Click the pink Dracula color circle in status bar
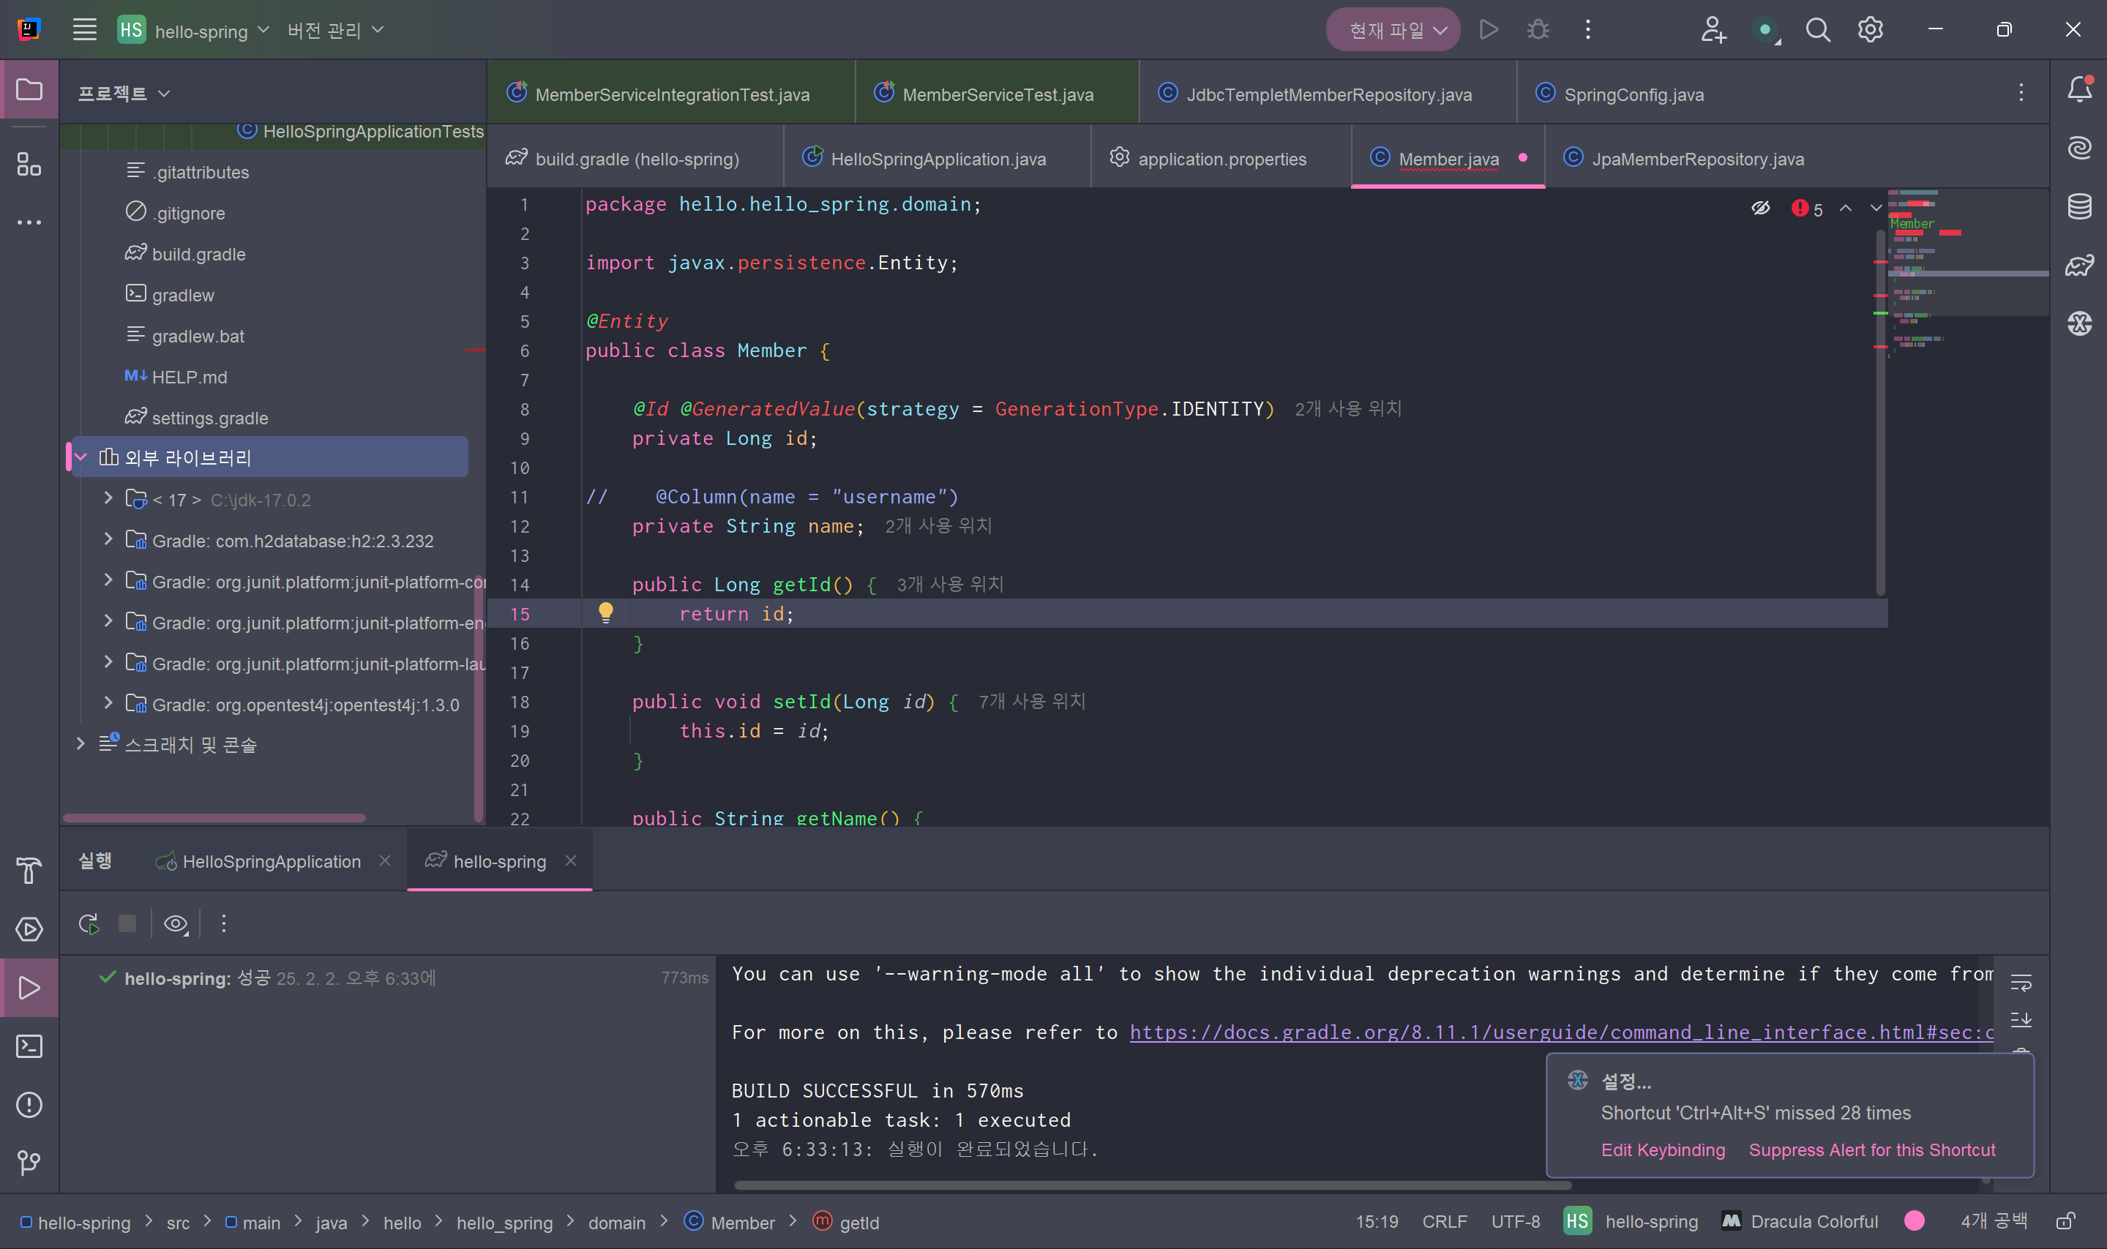 pos(1915,1221)
